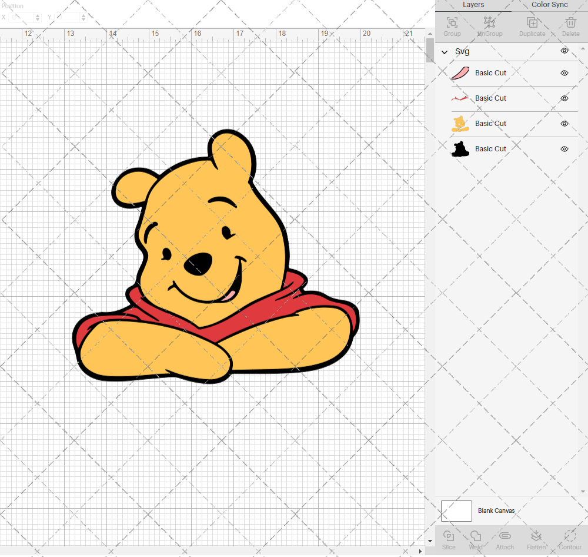Click the Weld tool icon
Screen dimensions: 588x557
pyautogui.click(x=476, y=536)
